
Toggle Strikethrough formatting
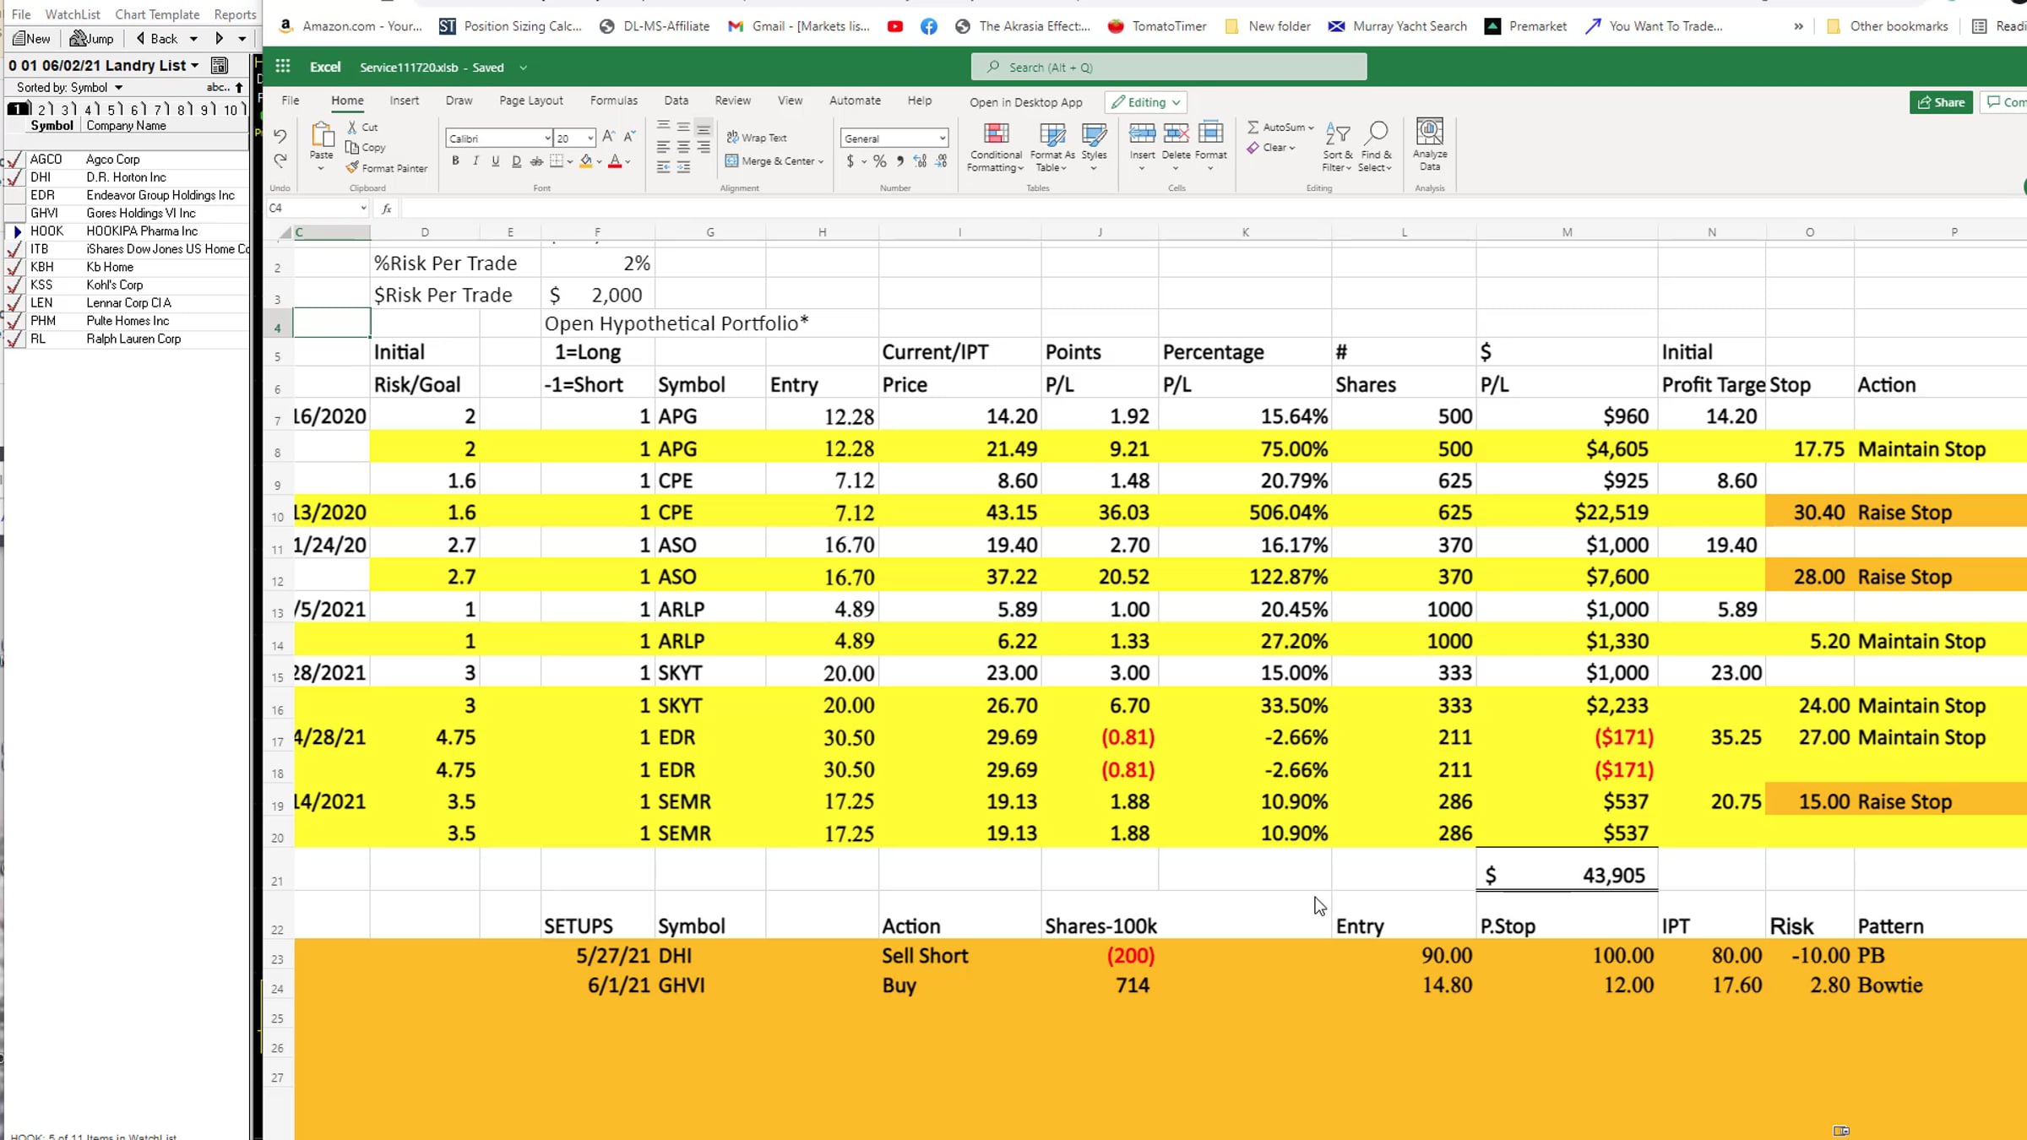(x=536, y=160)
